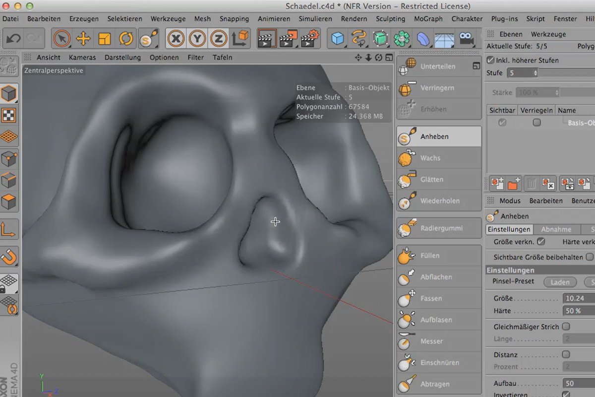This screenshot has width=595, height=397.
Task: Toggle visibility of the Basis-Objekt layer
Action: click(502, 122)
